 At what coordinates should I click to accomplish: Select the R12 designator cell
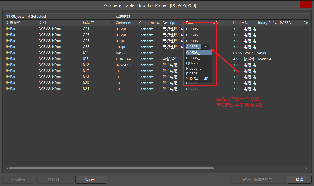click(x=99, y=65)
